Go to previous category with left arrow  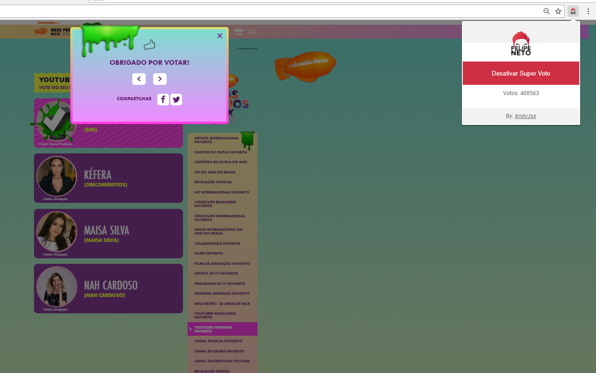click(139, 79)
